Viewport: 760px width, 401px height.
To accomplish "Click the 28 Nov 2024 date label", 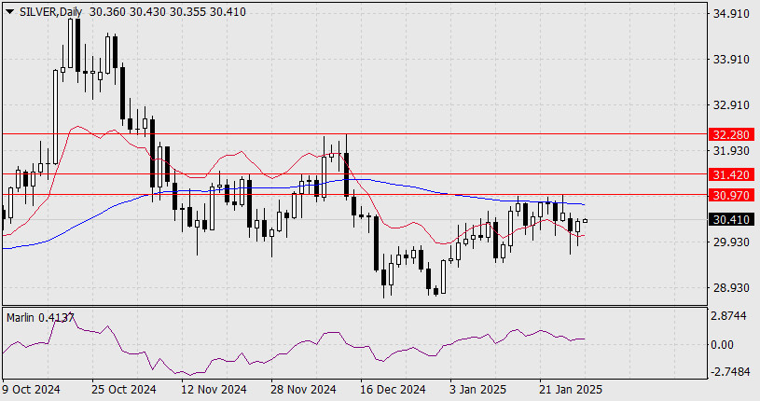I will [x=303, y=390].
